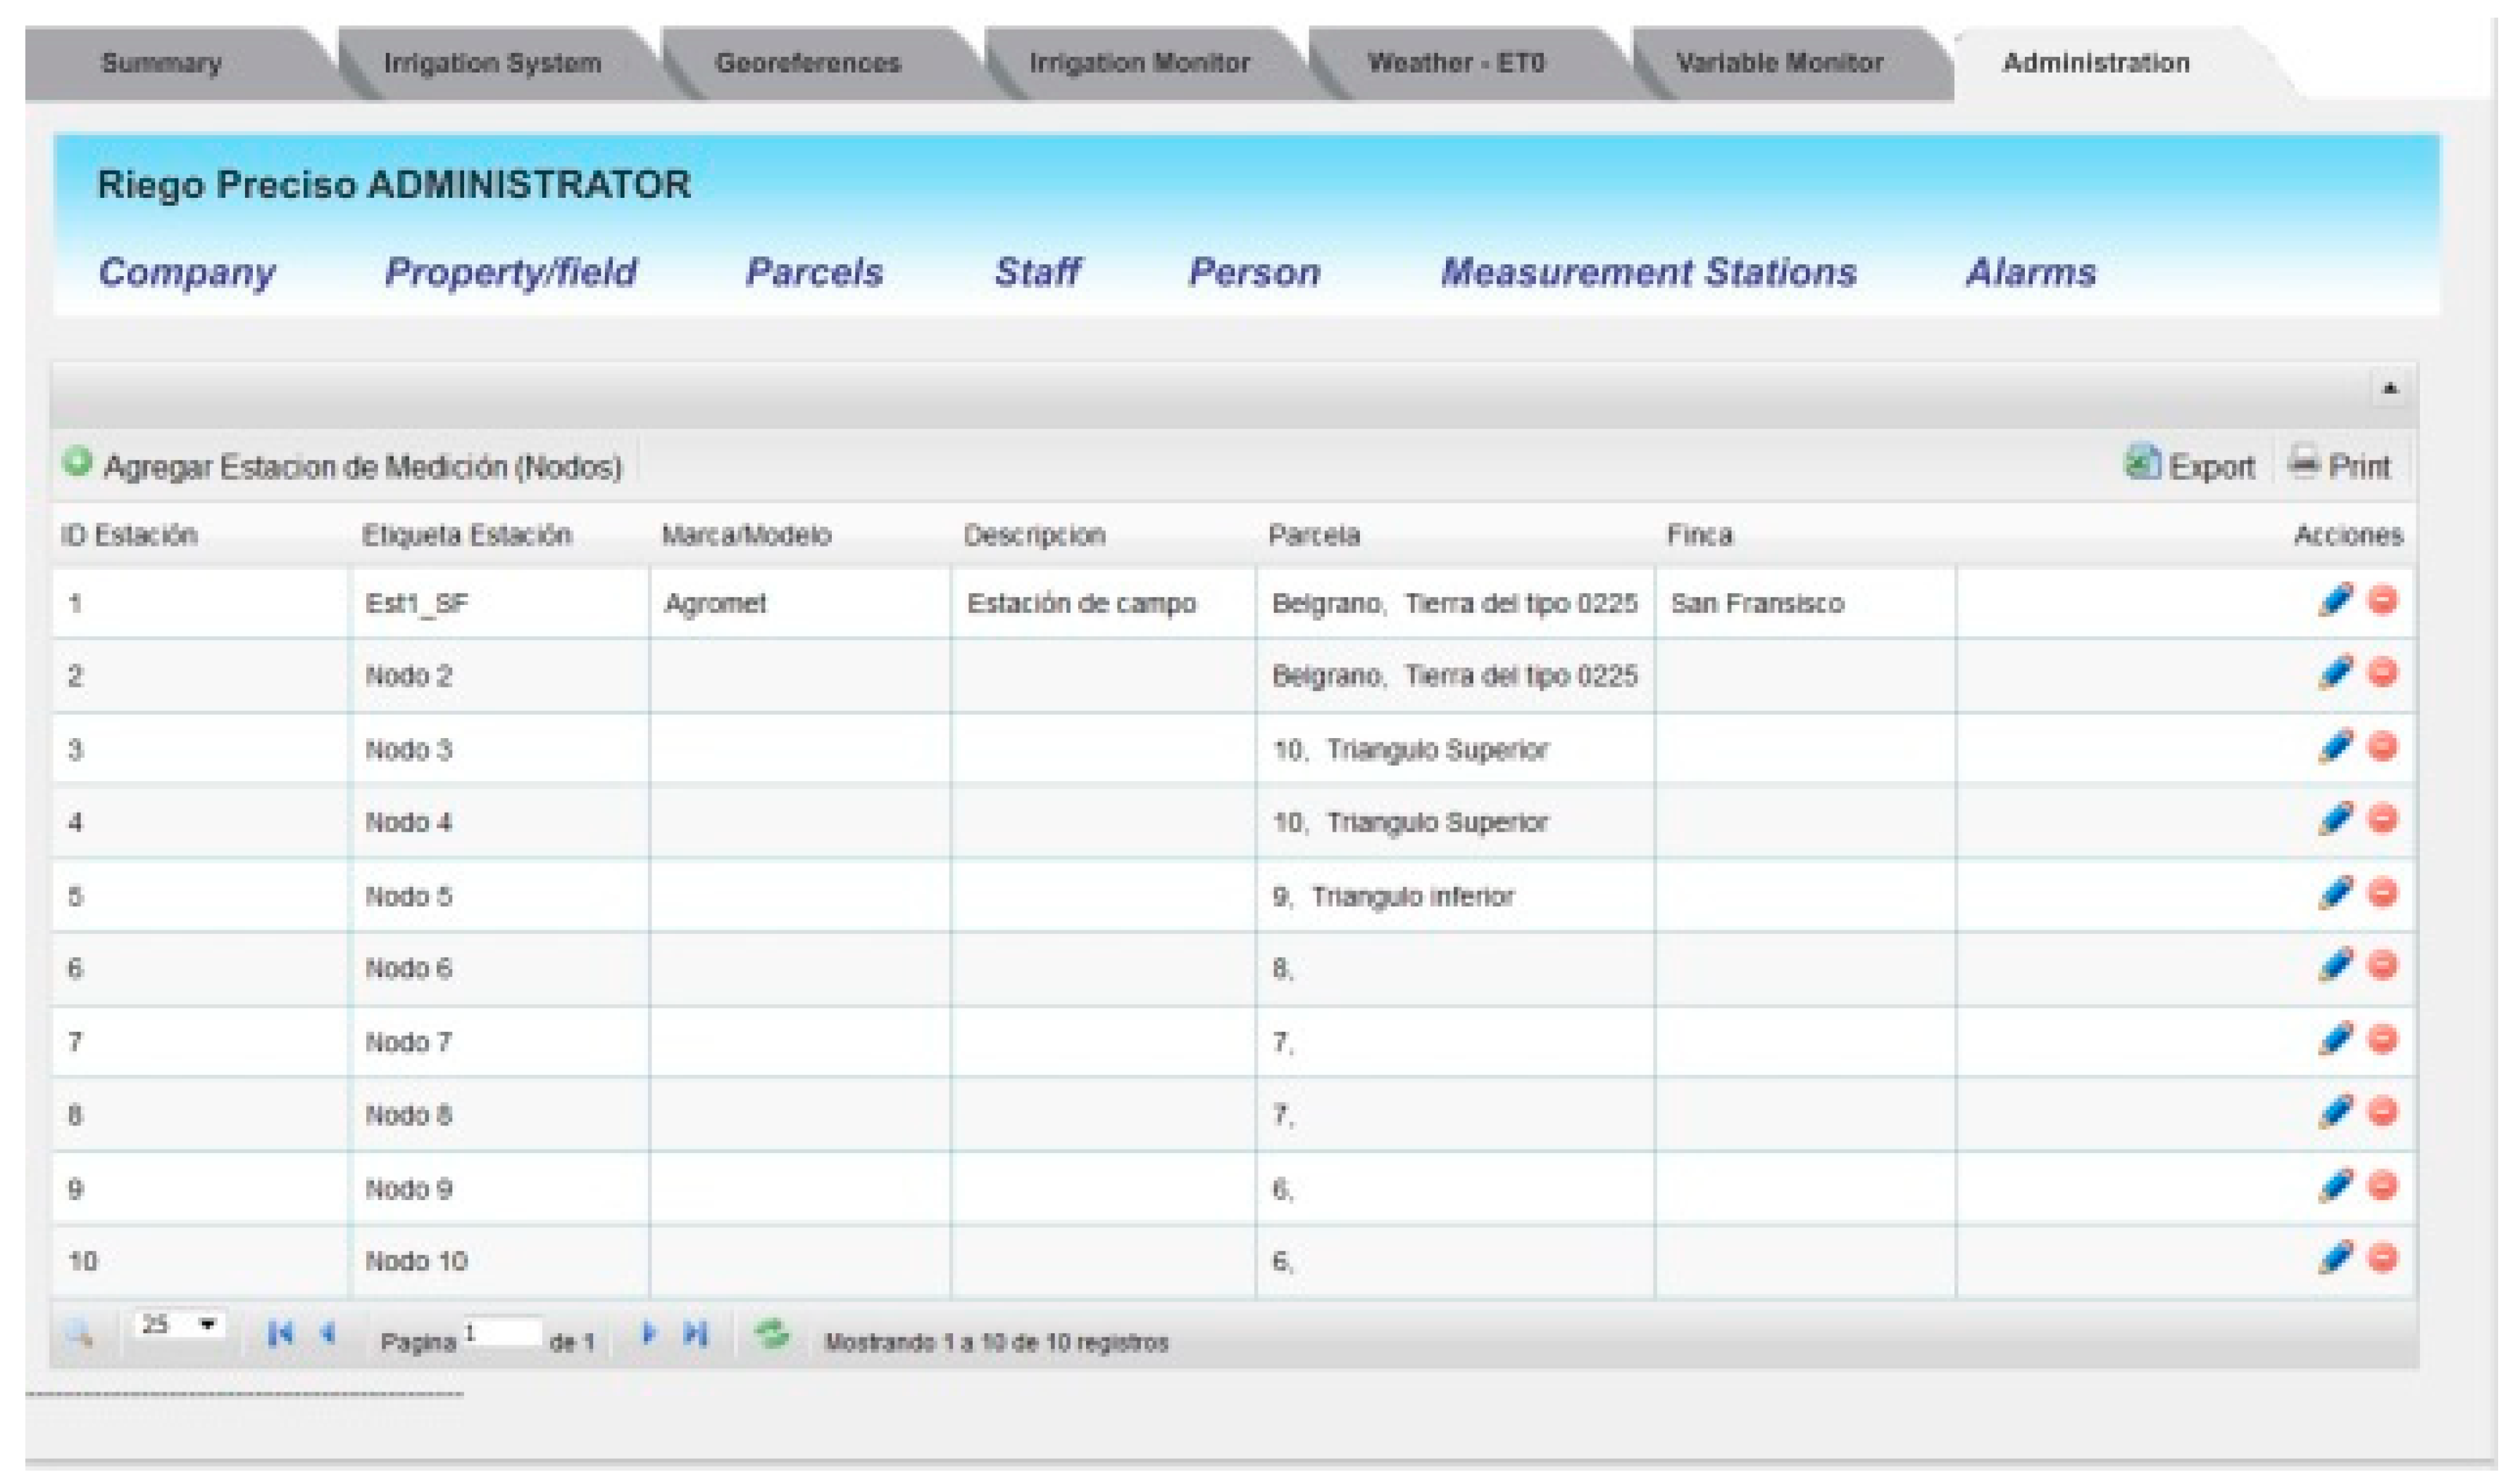Viewport: 2520px width, 1484px height.
Task: Click the search magnifier in the pager bar
Action: pyautogui.click(x=79, y=1334)
